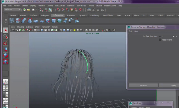
Task: Enable snap to curves magnet
Action: [x=63, y=10]
